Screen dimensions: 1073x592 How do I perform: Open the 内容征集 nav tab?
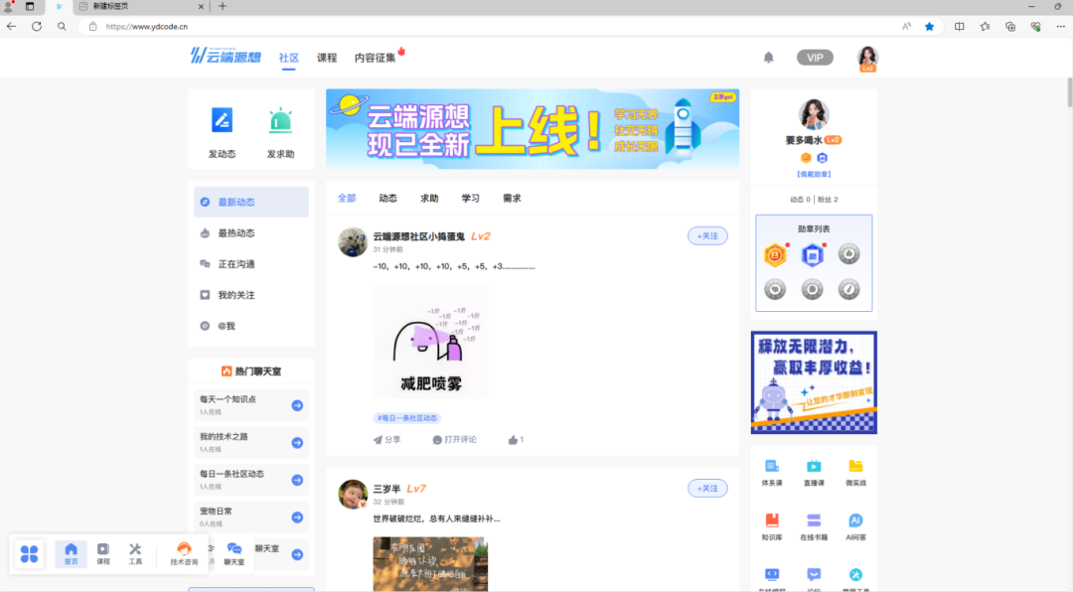pyautogui.click(x=375, y=58)
